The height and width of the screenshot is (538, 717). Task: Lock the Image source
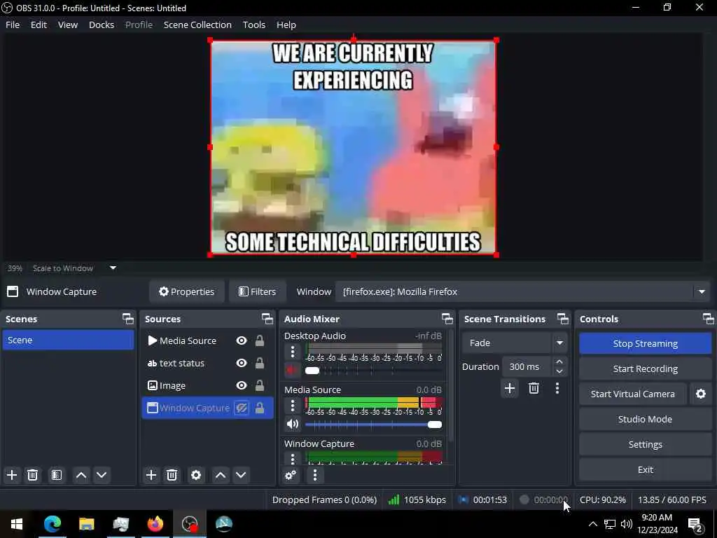point(259,385)
